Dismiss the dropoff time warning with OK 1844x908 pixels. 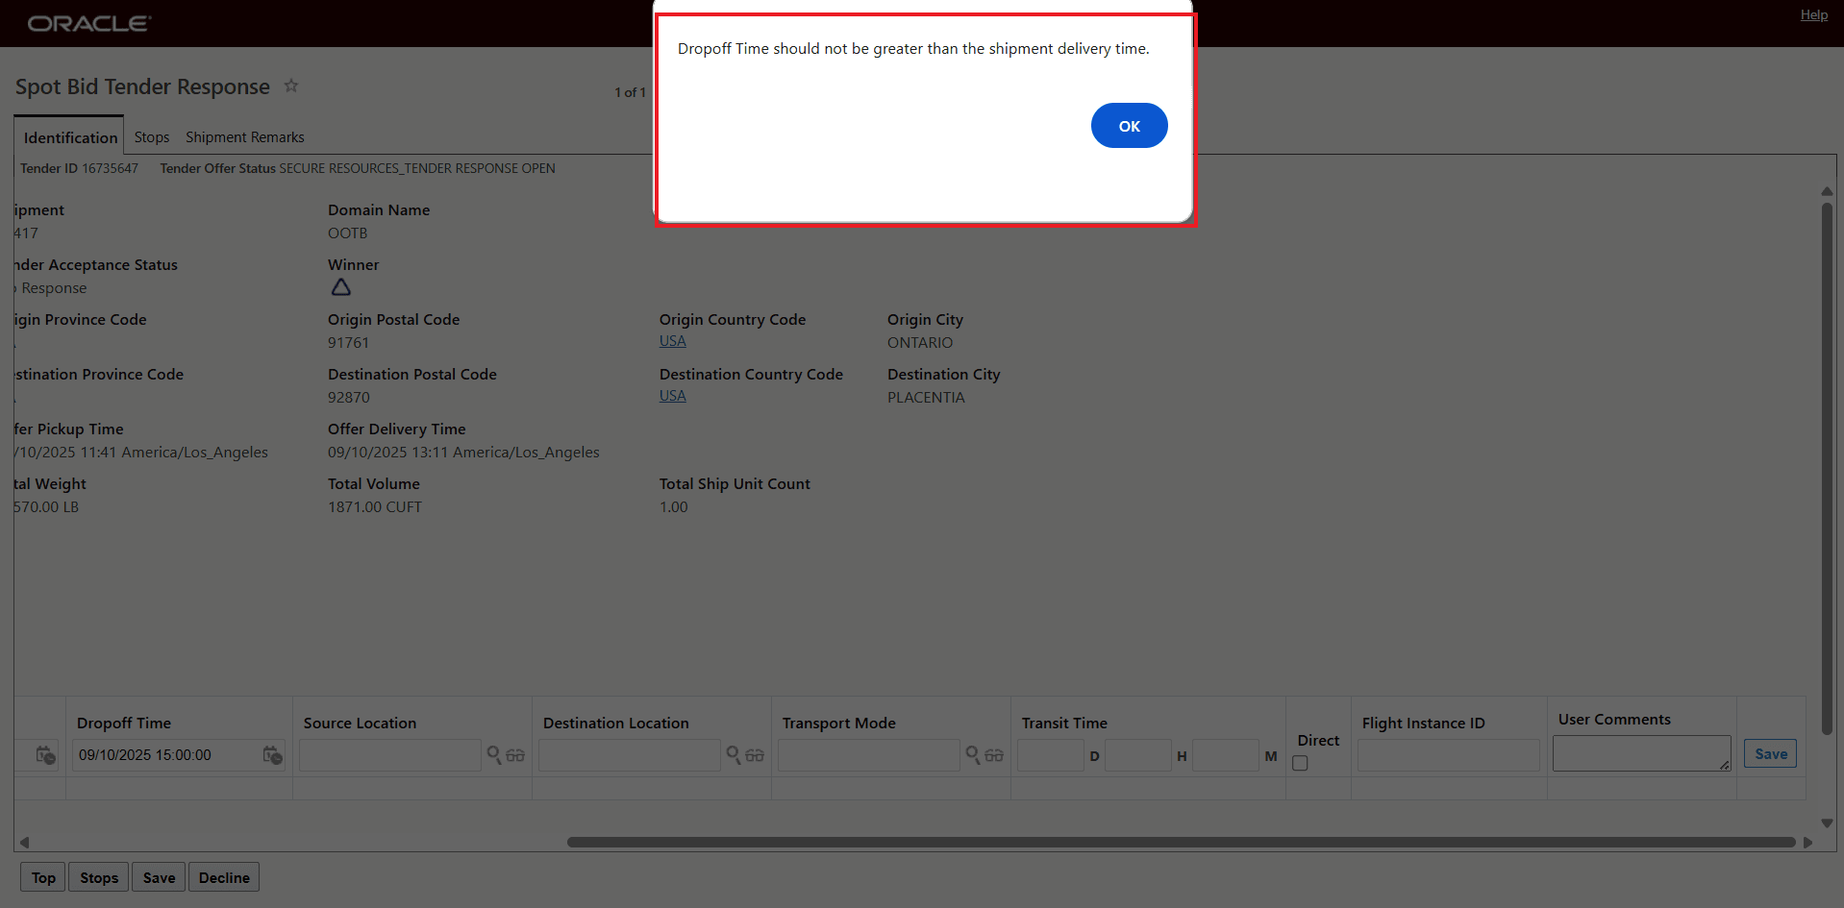click(1129, 125)
